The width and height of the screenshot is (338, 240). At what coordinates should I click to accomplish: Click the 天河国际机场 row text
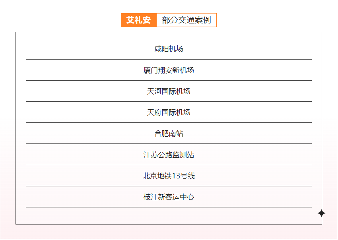click(x=169, y=91)
